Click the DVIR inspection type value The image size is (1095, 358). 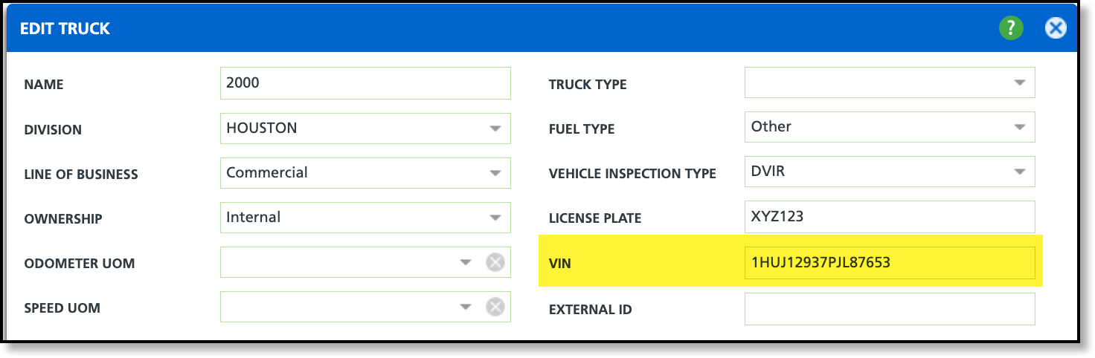pyautogui.click(x=768, y=172)
